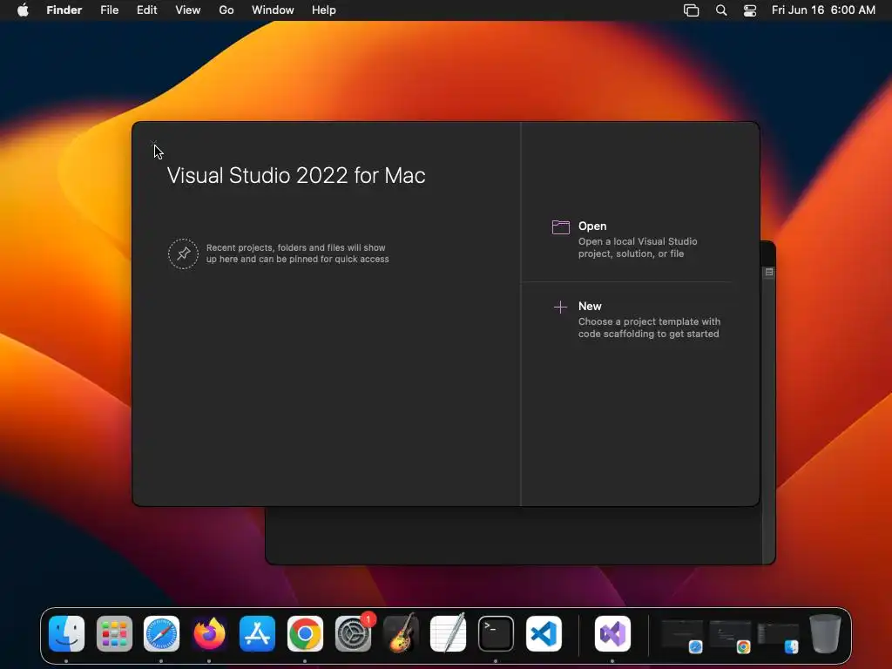Click the date and time in menu bar
892x669 pixels.
(x=823, y=10)
